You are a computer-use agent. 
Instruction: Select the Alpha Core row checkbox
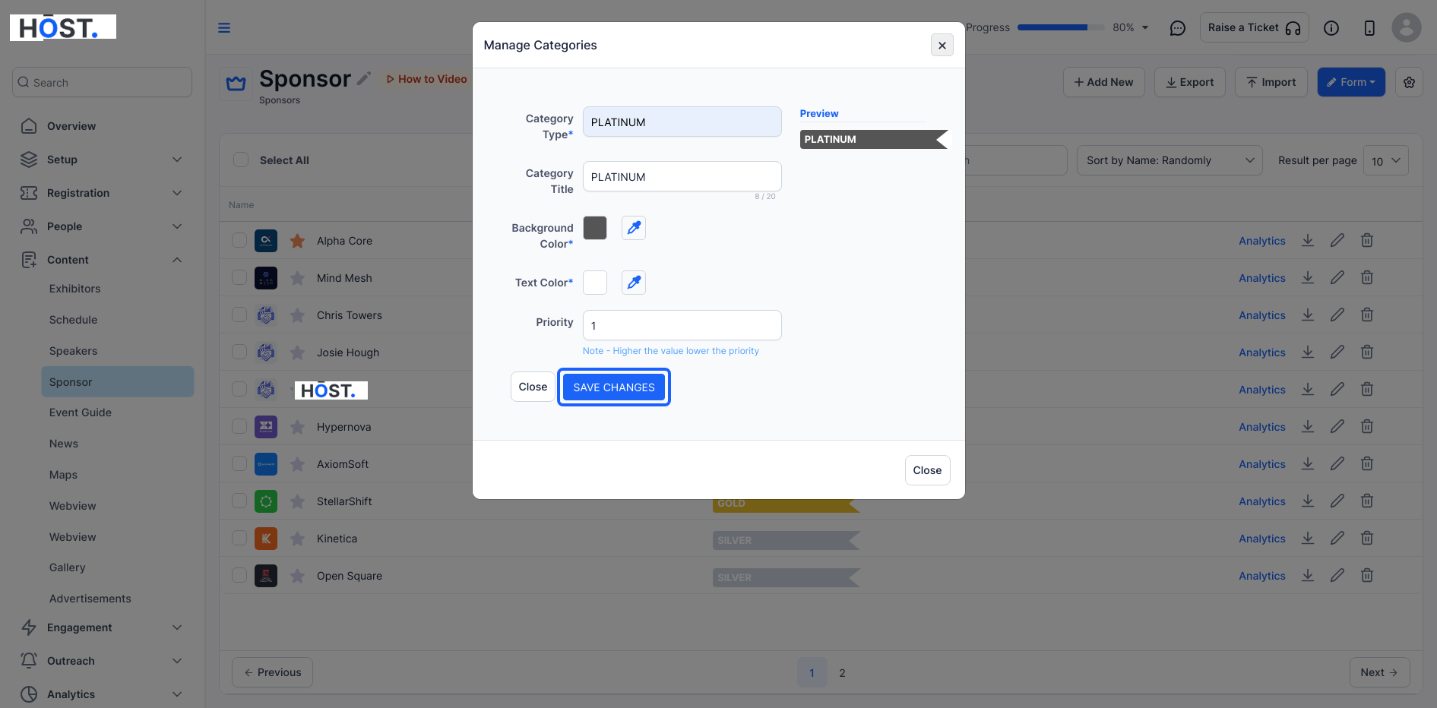coord(239,241)
